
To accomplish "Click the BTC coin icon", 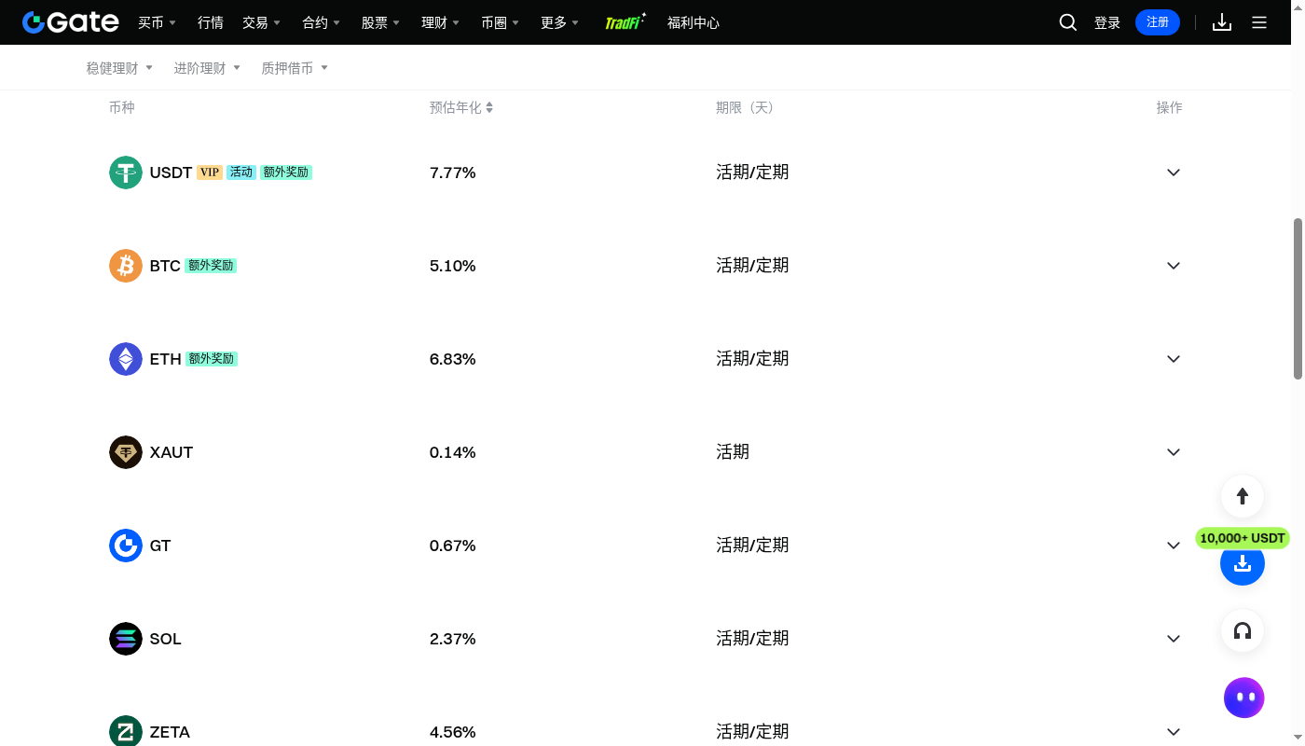I will coord(126,266).
